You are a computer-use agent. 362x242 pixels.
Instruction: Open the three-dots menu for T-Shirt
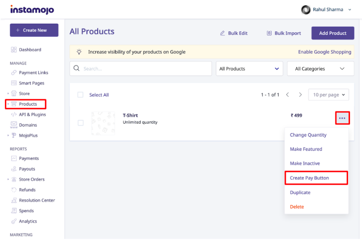(x=343, y=118)
